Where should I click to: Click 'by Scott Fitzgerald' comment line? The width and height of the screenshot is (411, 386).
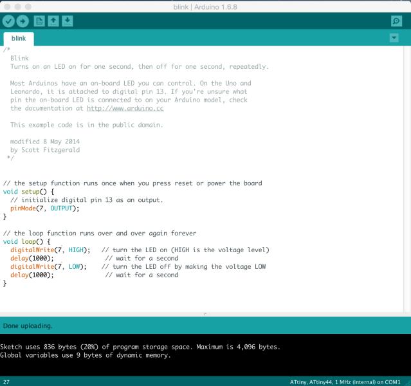point(45,150)
